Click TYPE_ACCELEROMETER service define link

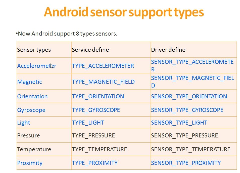(103, 66)
